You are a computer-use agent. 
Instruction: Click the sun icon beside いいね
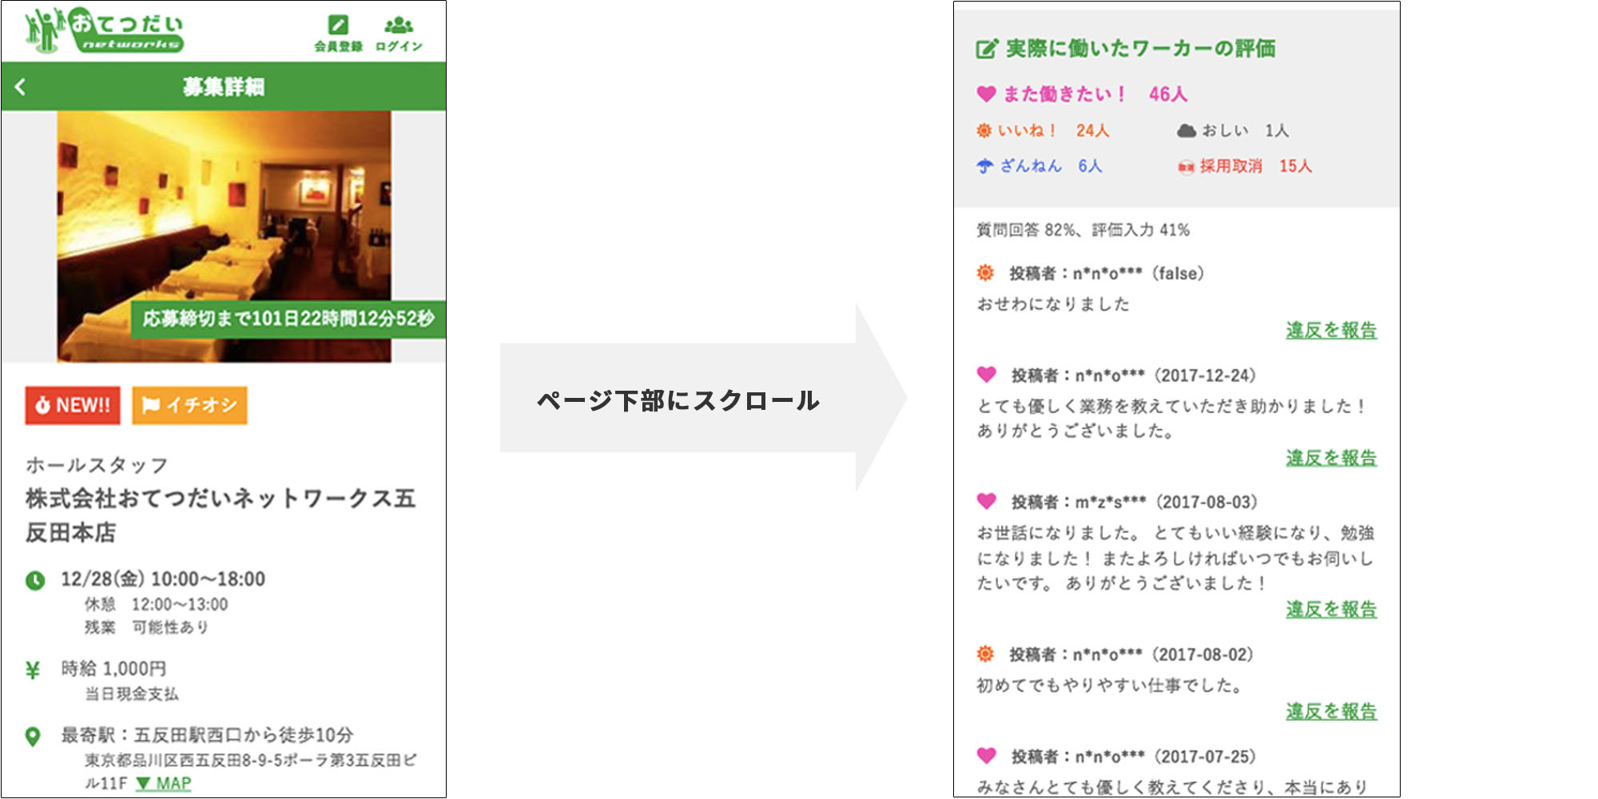coord(984,130)
